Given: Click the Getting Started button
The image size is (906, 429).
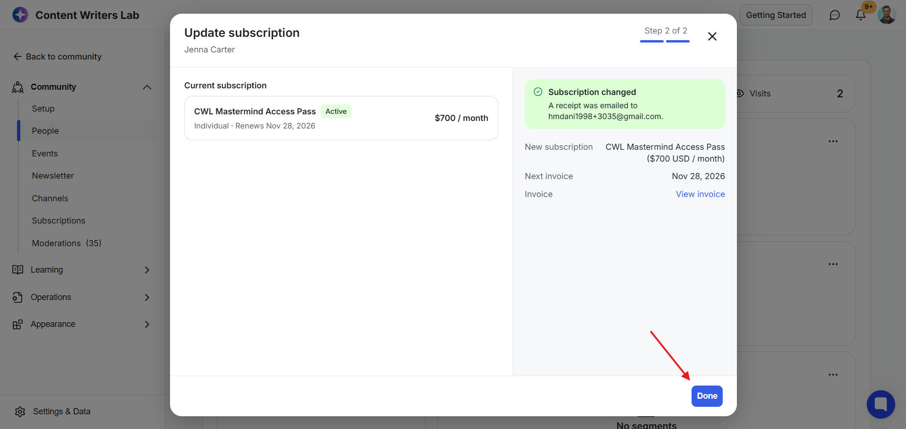Looking at the screenshot, I should tap(776, 15).
